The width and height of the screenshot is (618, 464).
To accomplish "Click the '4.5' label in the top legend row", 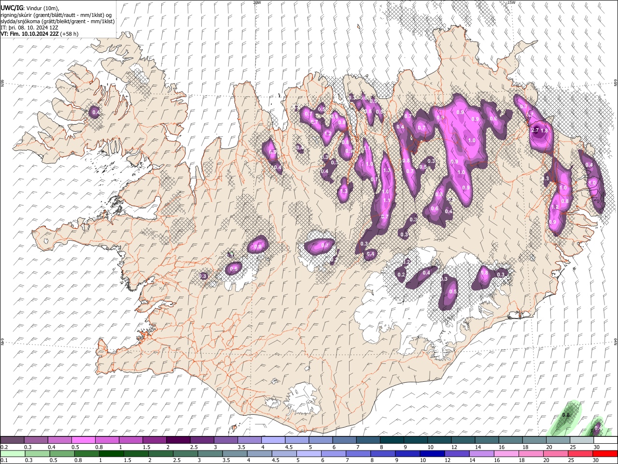I will [289, 447].
